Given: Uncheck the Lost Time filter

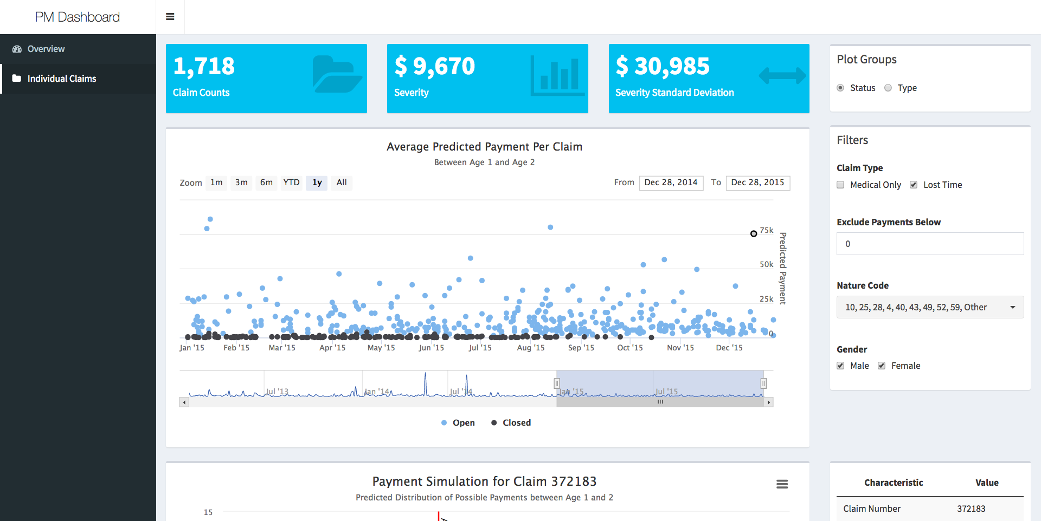Looking at the screenshot, I should click(x=913, y=185).
